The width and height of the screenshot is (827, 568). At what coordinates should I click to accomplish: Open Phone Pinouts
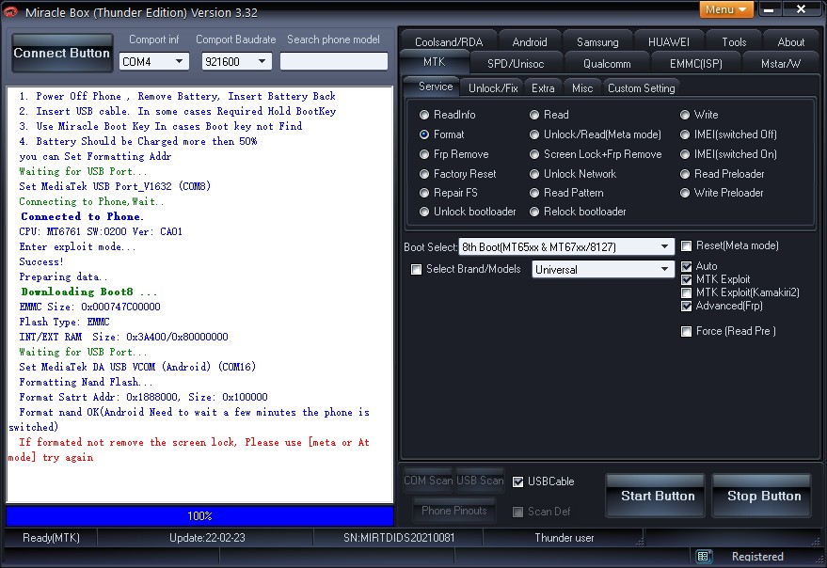click(454, 510)
